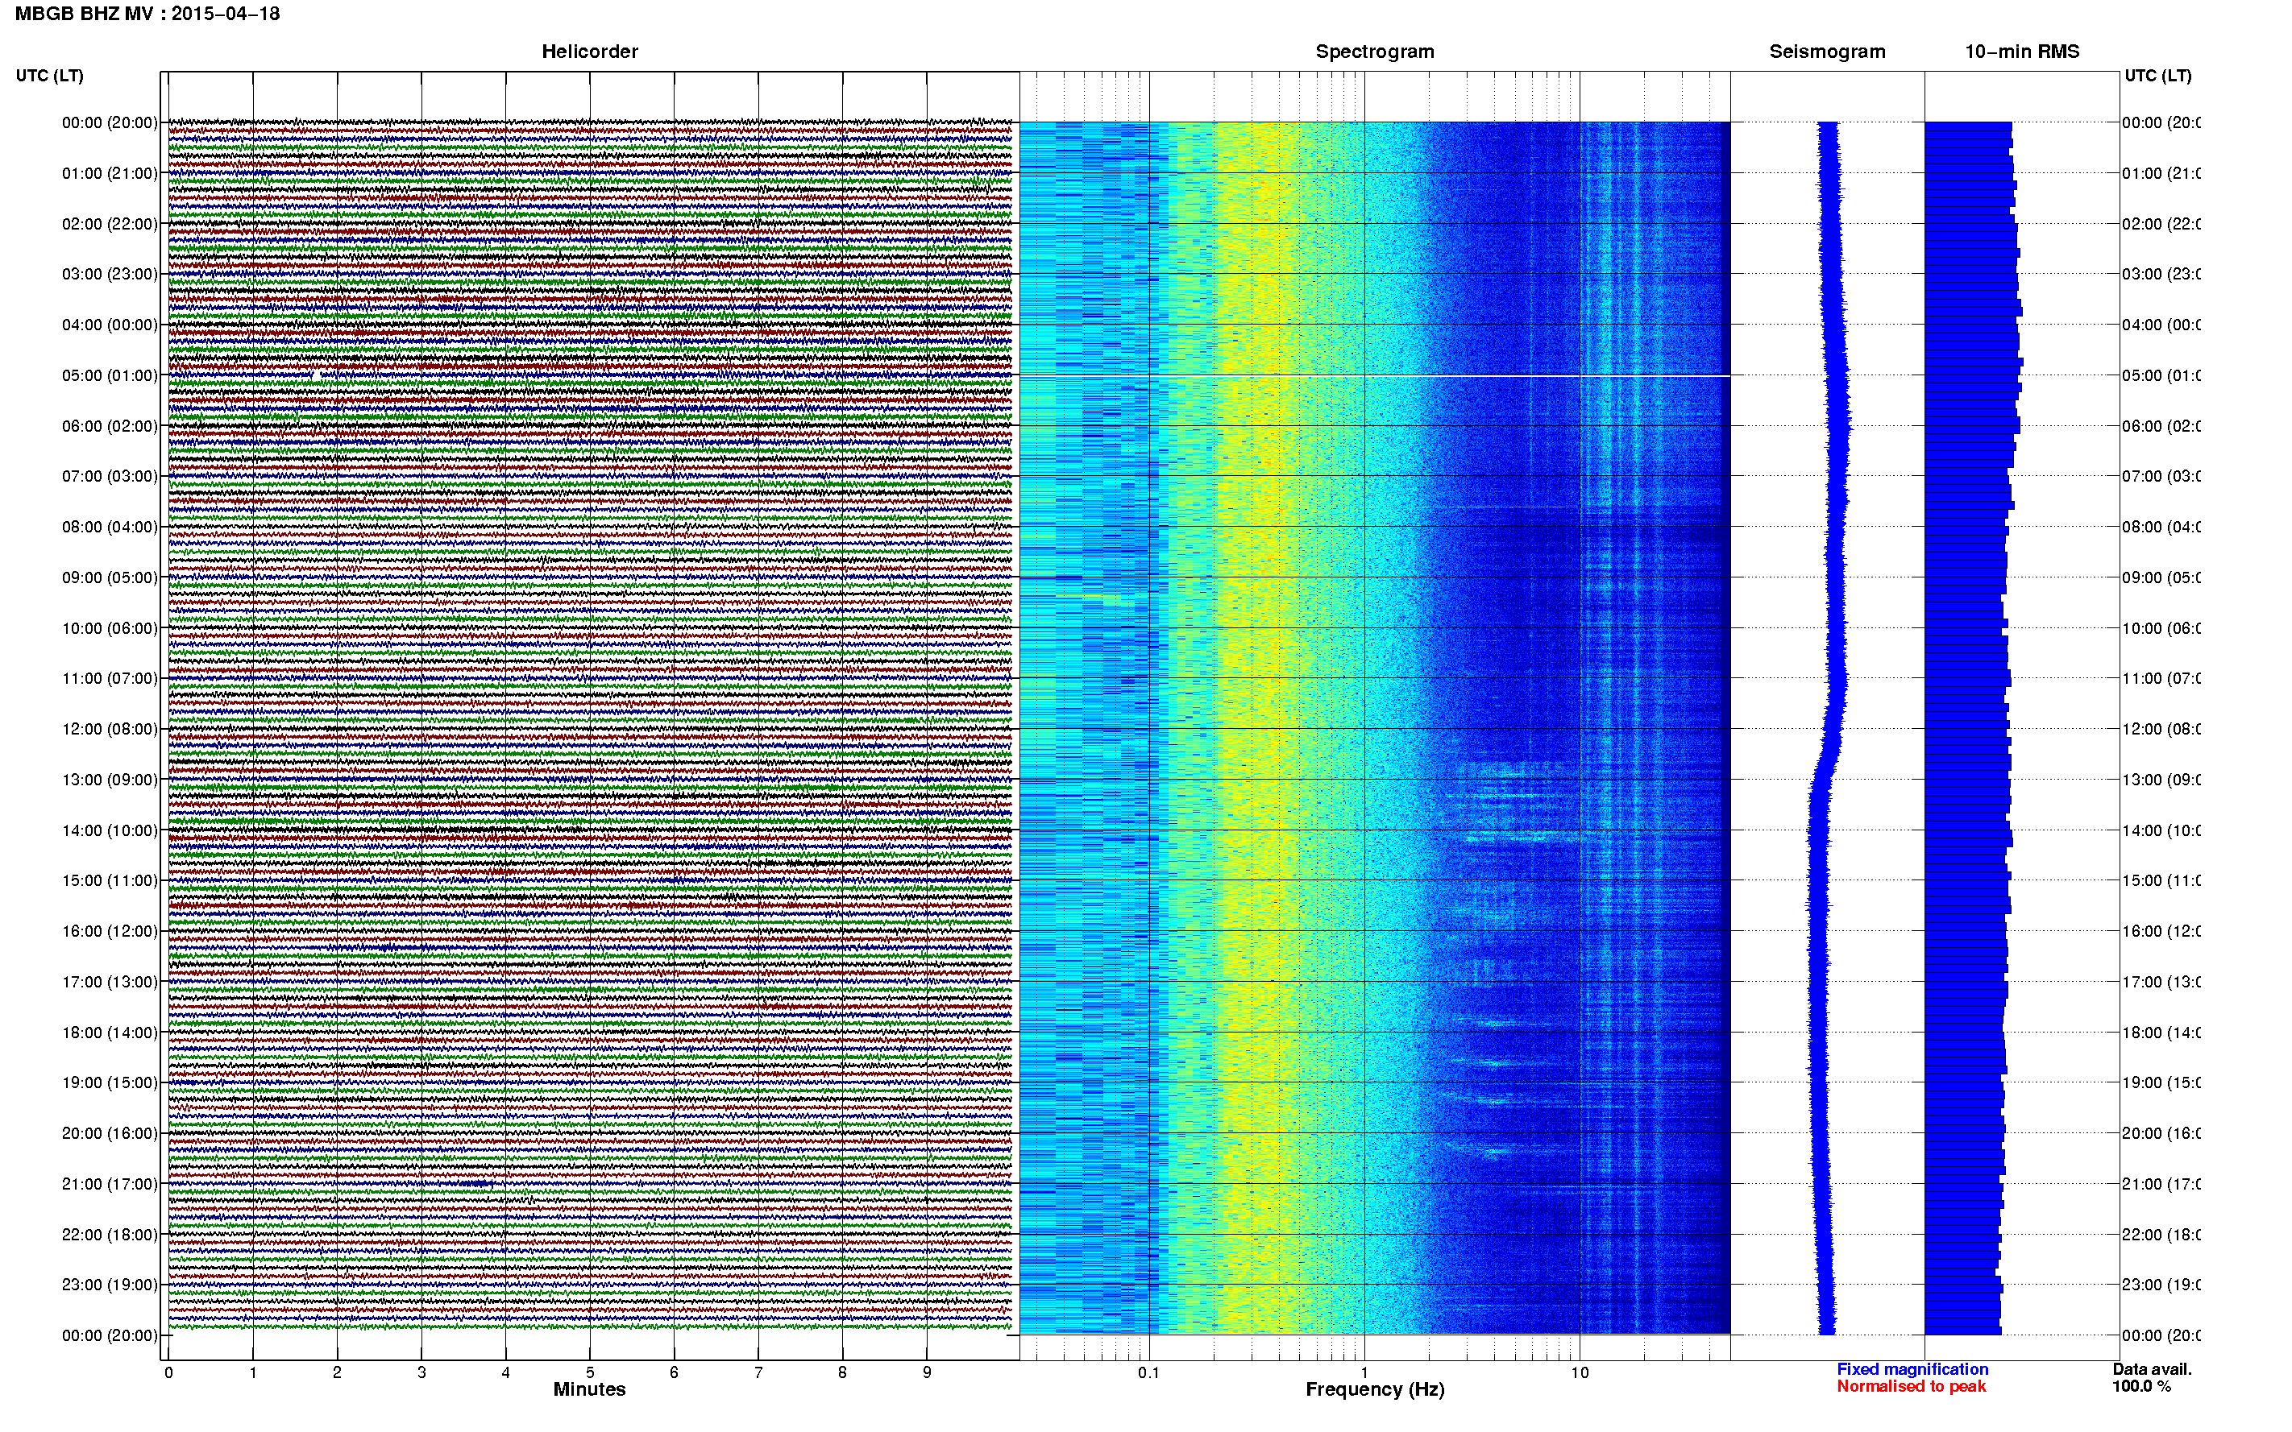This screenshot has height=1432, width=2292.
Task: Click the '9' tick on the Minutes axis
Action: [927, 1373]
